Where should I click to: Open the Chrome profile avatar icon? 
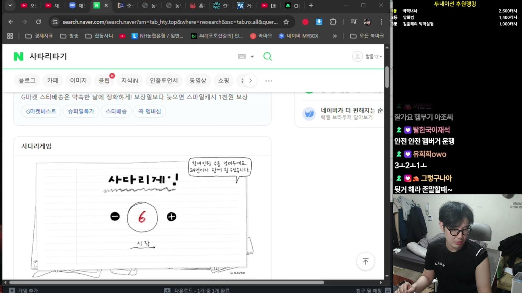coord(368,22)
